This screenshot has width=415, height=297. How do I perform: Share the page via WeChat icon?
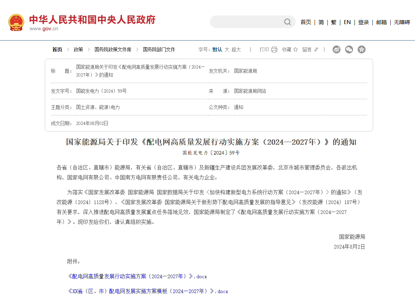[x=349, y=49]
